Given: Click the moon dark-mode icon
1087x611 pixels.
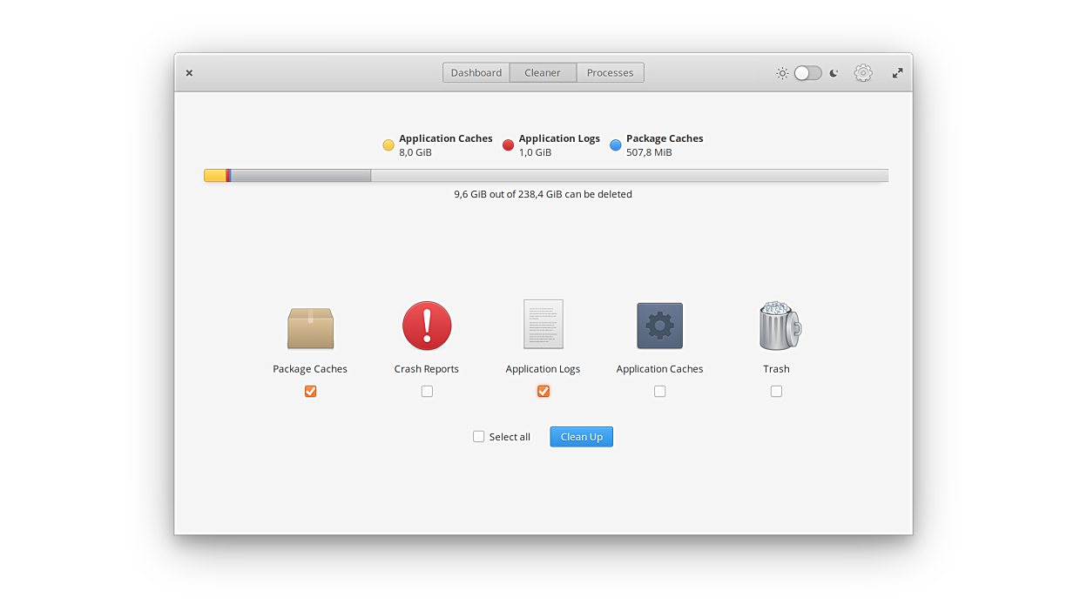Looking at the screenshot, I should (x=834, y=73).
